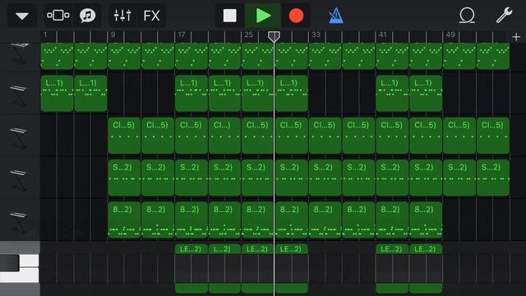Viewport: 526px width, 296px height.
Task: Tap bar 41 on the ruler
Action: click(383, 35)
